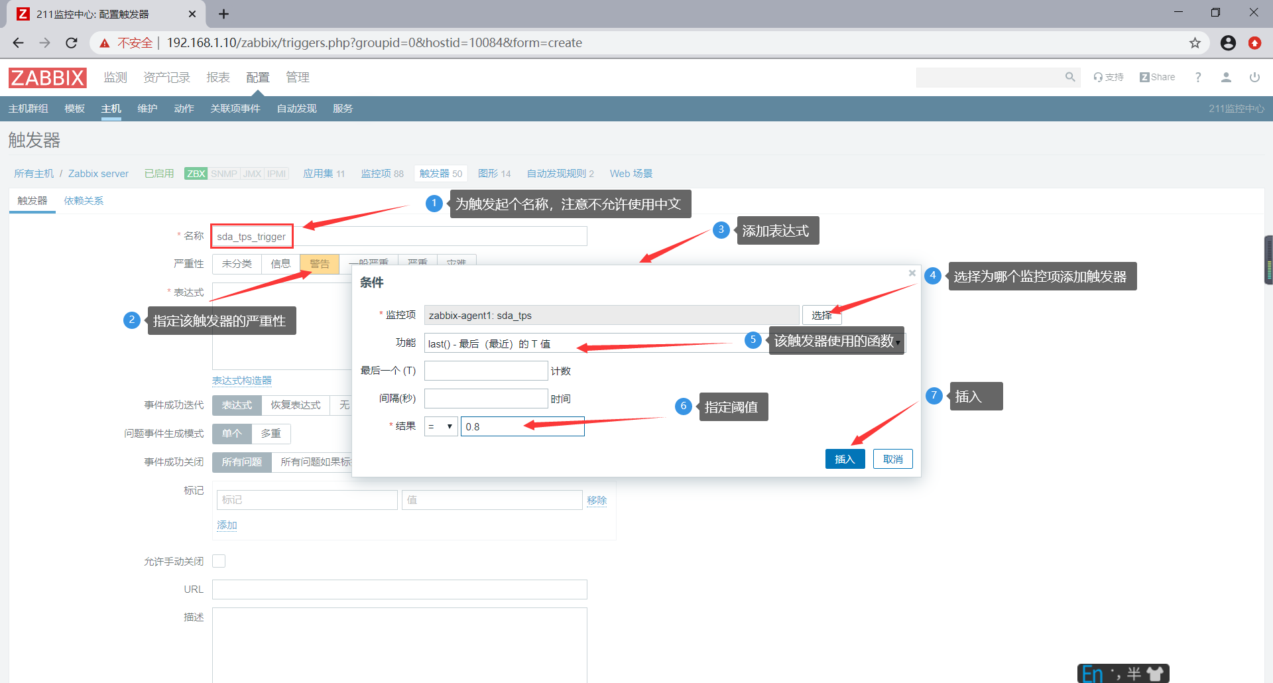The height and width of the screenshot is (683, 1273).
Task: Select 所有问题 for 事件成功关闭
Action: (x=242, y=462)
